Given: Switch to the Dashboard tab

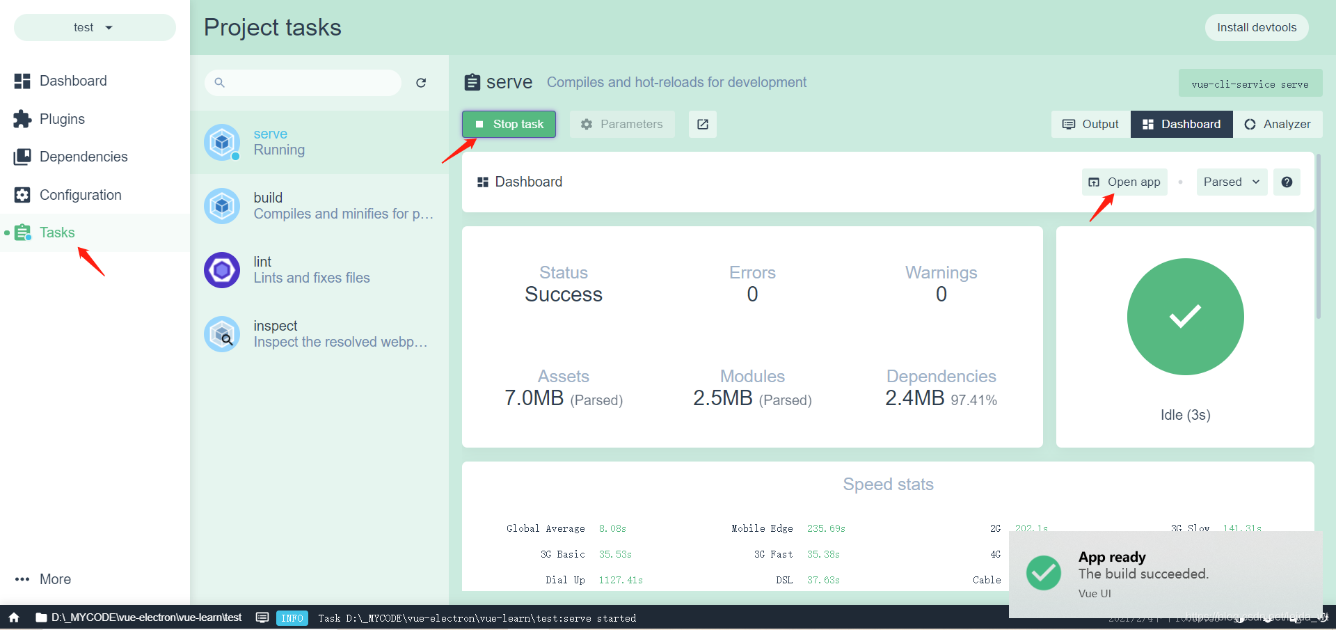Looking at the screenshot, I should click(x=1182, y=124).
